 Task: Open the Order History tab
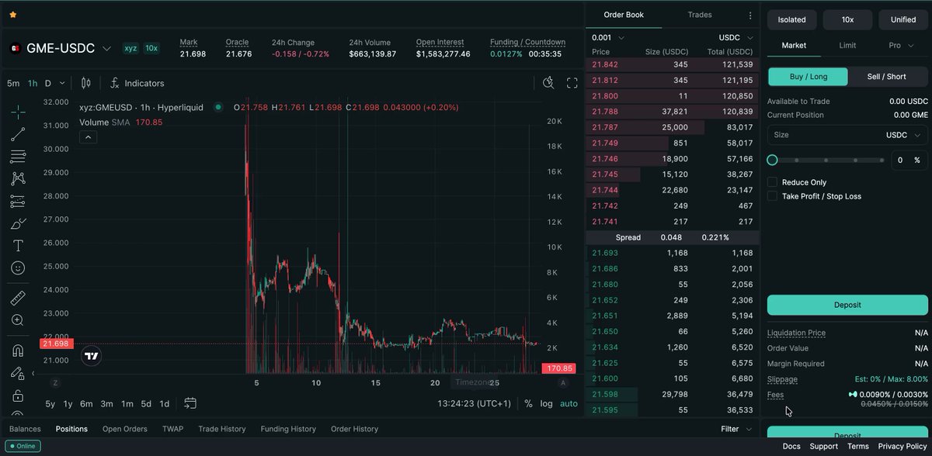(x=354, y=429)
